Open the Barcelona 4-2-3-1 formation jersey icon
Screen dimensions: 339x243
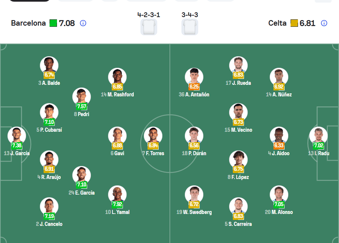(149, 27)
